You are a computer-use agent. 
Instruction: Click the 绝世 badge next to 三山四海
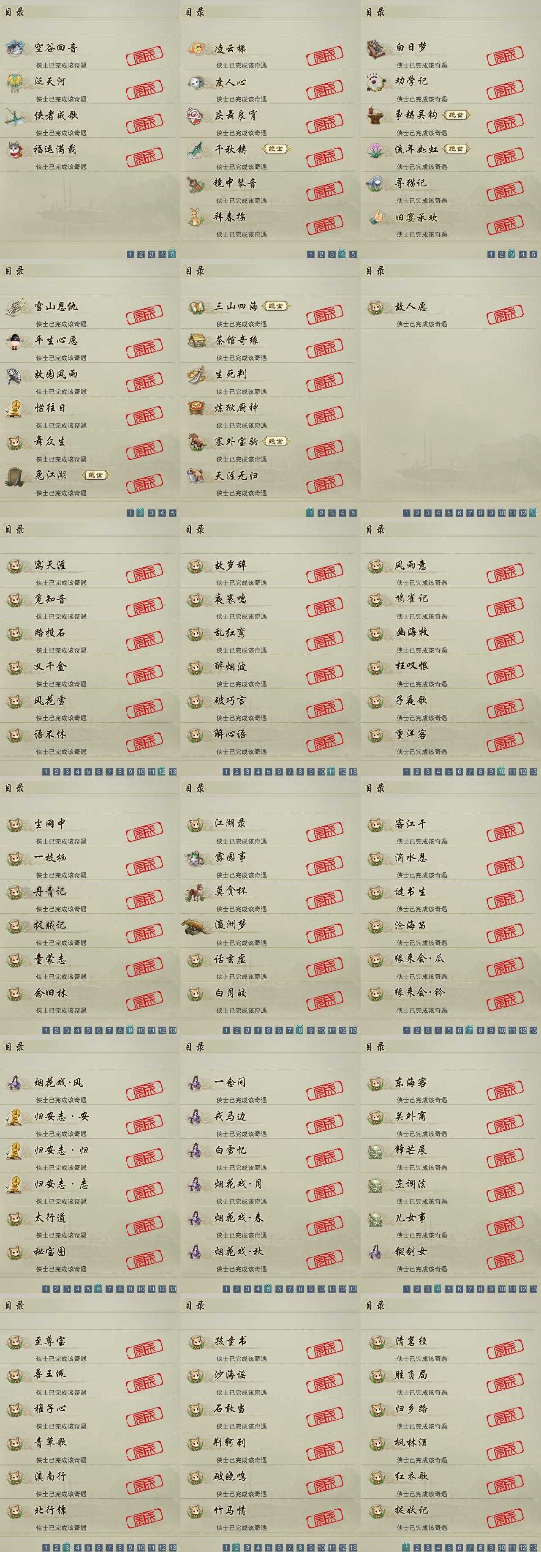pos(276,307)
